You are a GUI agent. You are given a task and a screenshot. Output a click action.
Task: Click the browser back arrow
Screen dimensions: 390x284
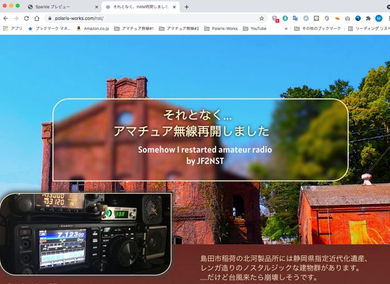6,18
